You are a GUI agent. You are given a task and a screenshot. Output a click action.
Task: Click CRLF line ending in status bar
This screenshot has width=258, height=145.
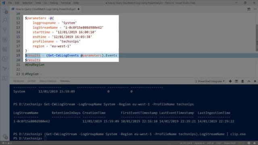click(x=218, y=143)
